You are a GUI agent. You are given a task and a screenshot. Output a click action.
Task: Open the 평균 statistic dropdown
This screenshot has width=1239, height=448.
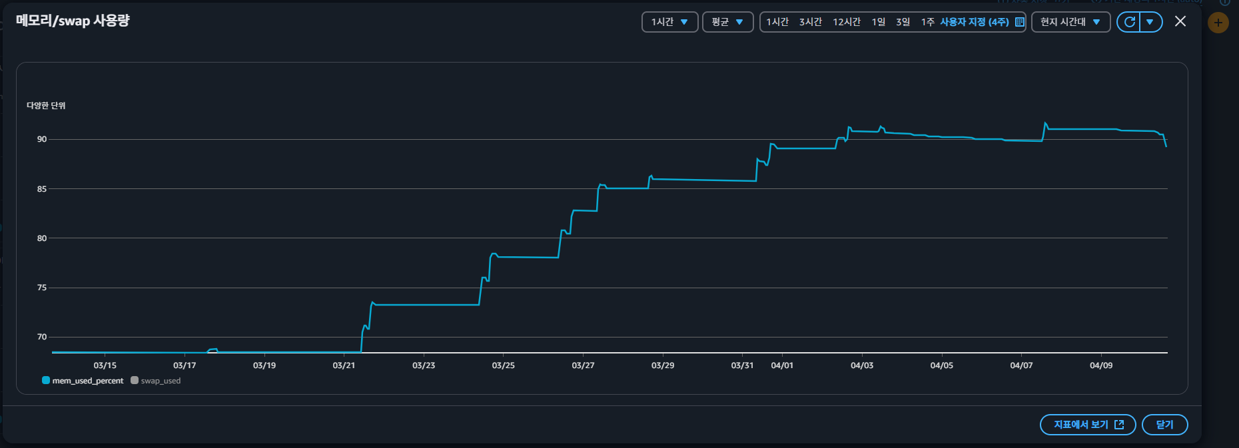[x=727, y=22]
